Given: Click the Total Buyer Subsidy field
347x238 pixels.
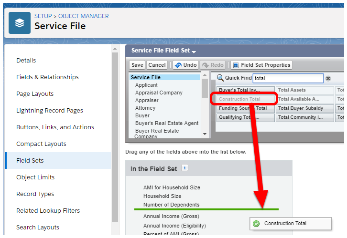Looking at the screenshot, I should pyautogui.click(x=305, y=108).
